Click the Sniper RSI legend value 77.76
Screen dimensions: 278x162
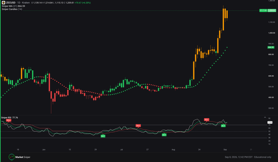(15, 118)
